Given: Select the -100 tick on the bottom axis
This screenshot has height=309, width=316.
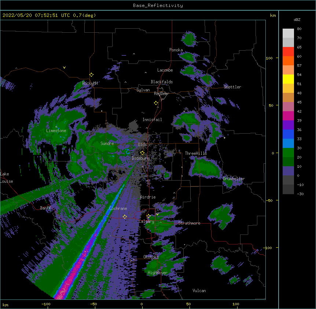Looking at the screenshot, I should click(x=46, y=304).
